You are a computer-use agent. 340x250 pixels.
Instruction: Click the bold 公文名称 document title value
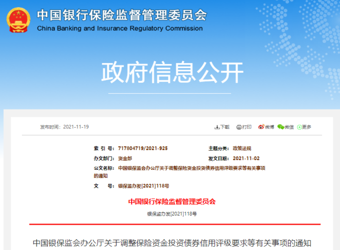coord(179,172)
